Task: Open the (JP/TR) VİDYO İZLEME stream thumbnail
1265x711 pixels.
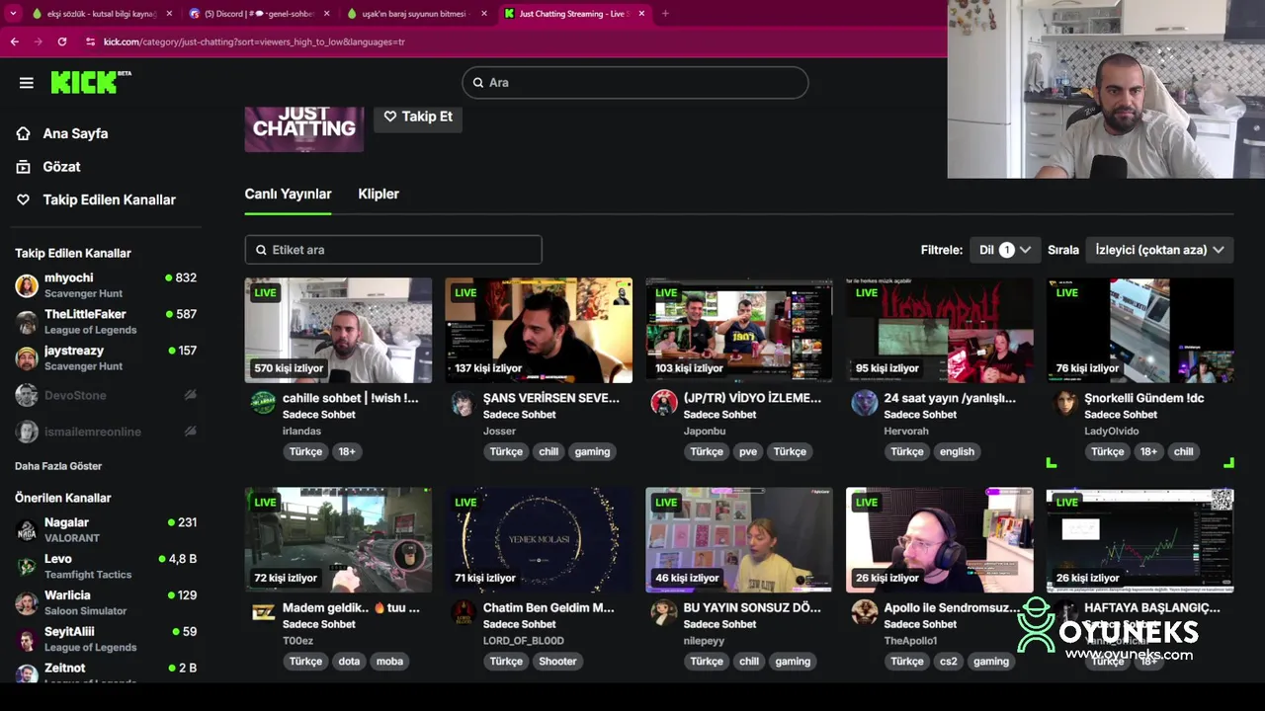Action: (x=739, y=330)
